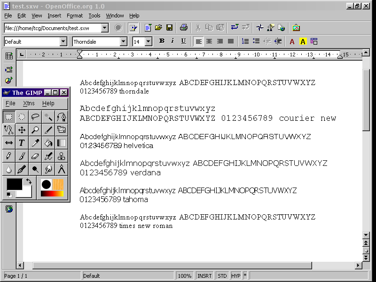Swap foreground and background colors in GIMP
This screenshot has width=376, height=282.
tap(29, 181)
